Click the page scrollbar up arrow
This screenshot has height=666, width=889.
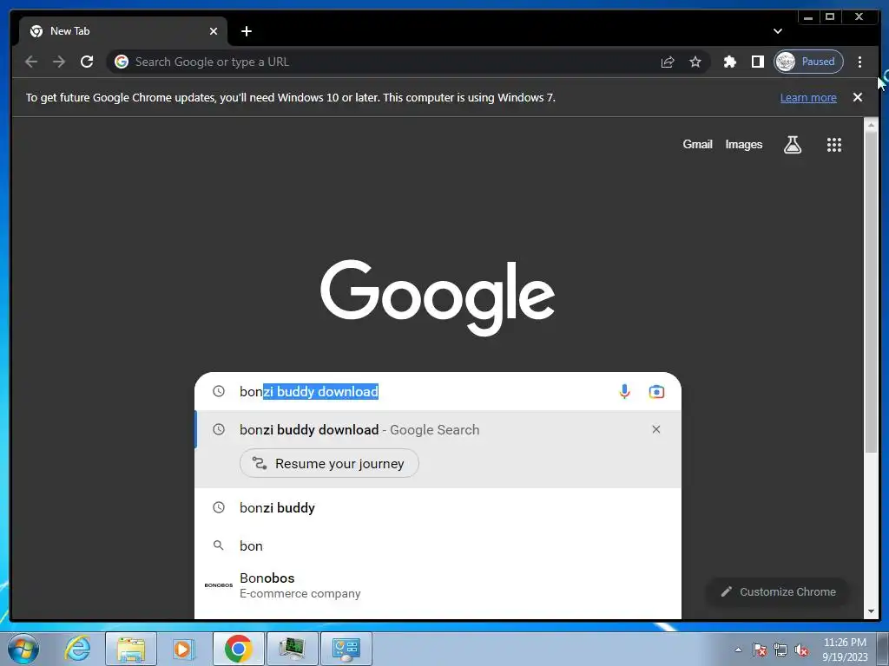[x=871, y=124]
